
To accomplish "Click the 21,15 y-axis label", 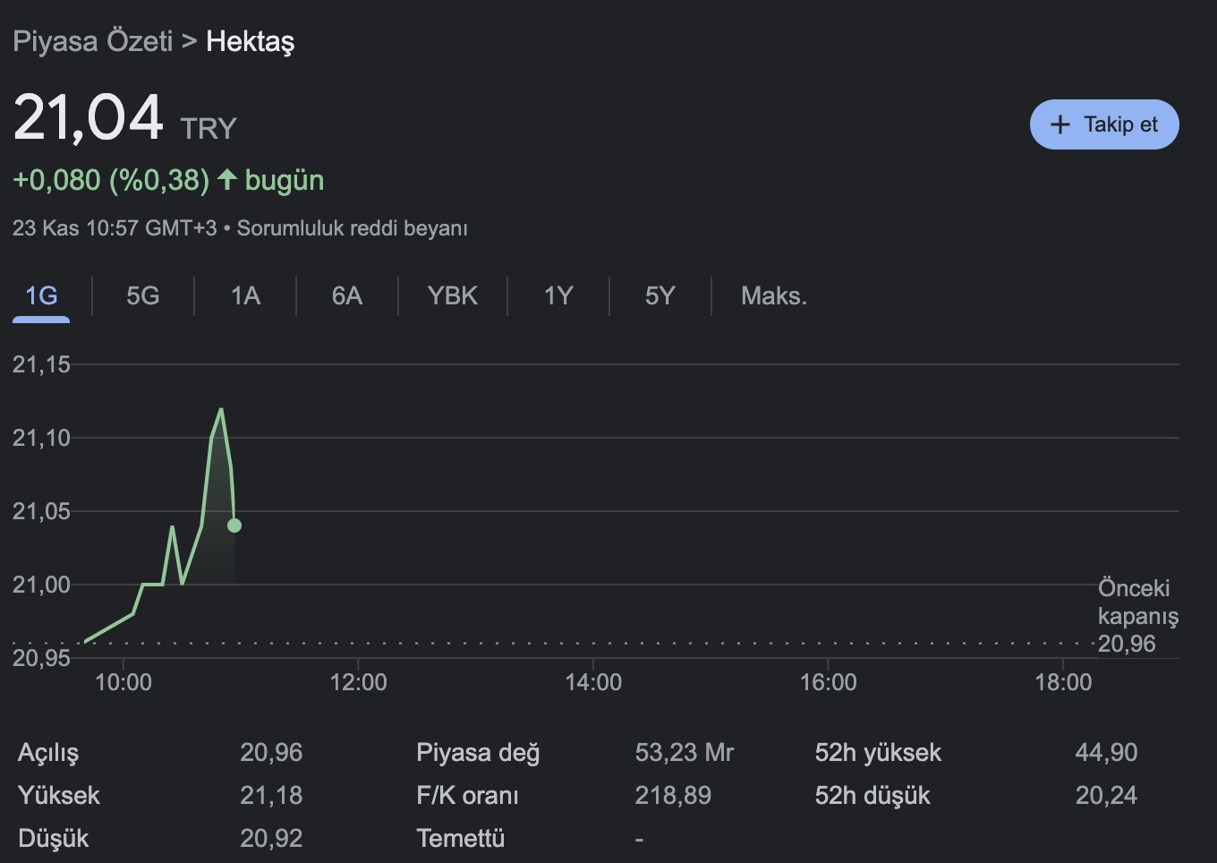I will (x=41, y=364).
